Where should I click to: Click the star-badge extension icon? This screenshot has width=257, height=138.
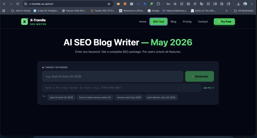click(x=125, y=4)
